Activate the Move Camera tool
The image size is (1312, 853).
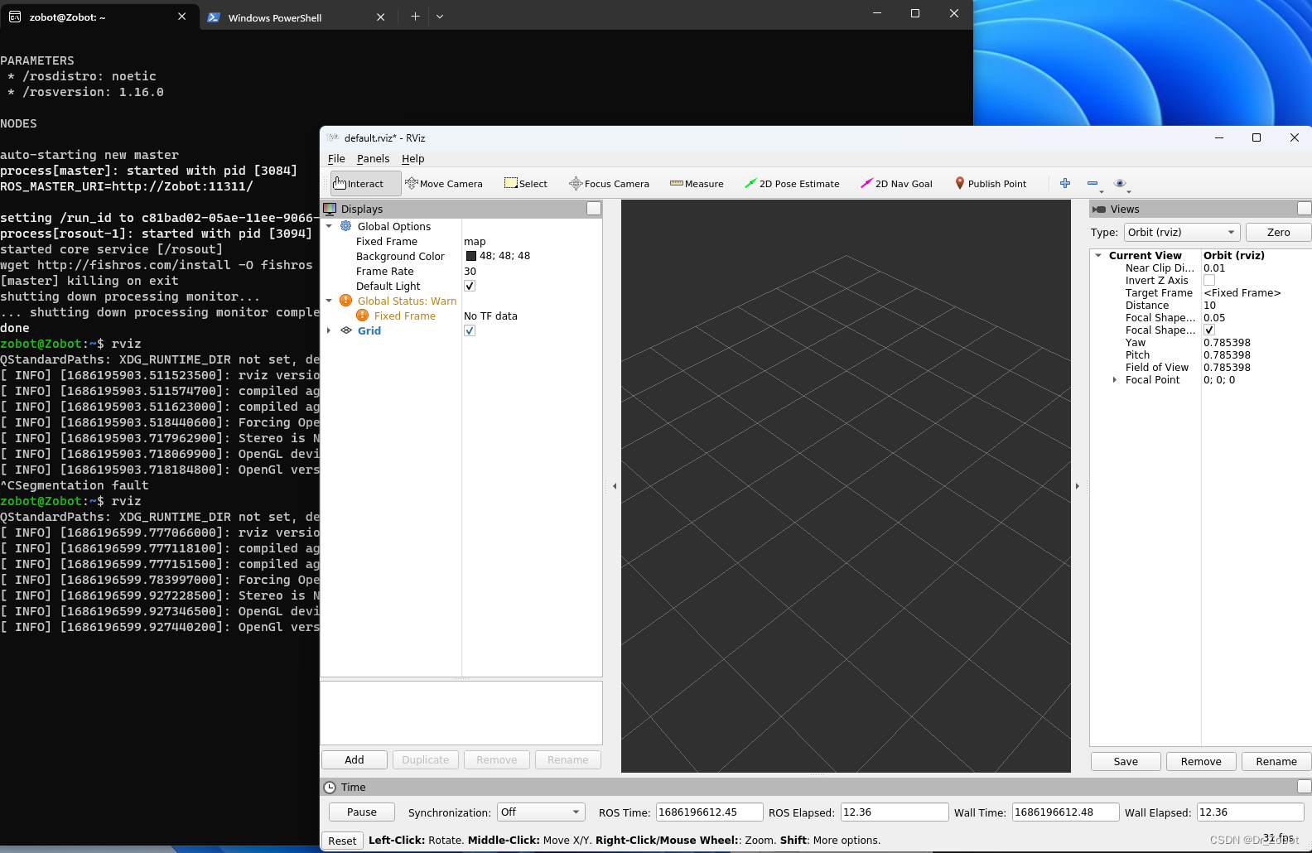(x=444, y=184)
